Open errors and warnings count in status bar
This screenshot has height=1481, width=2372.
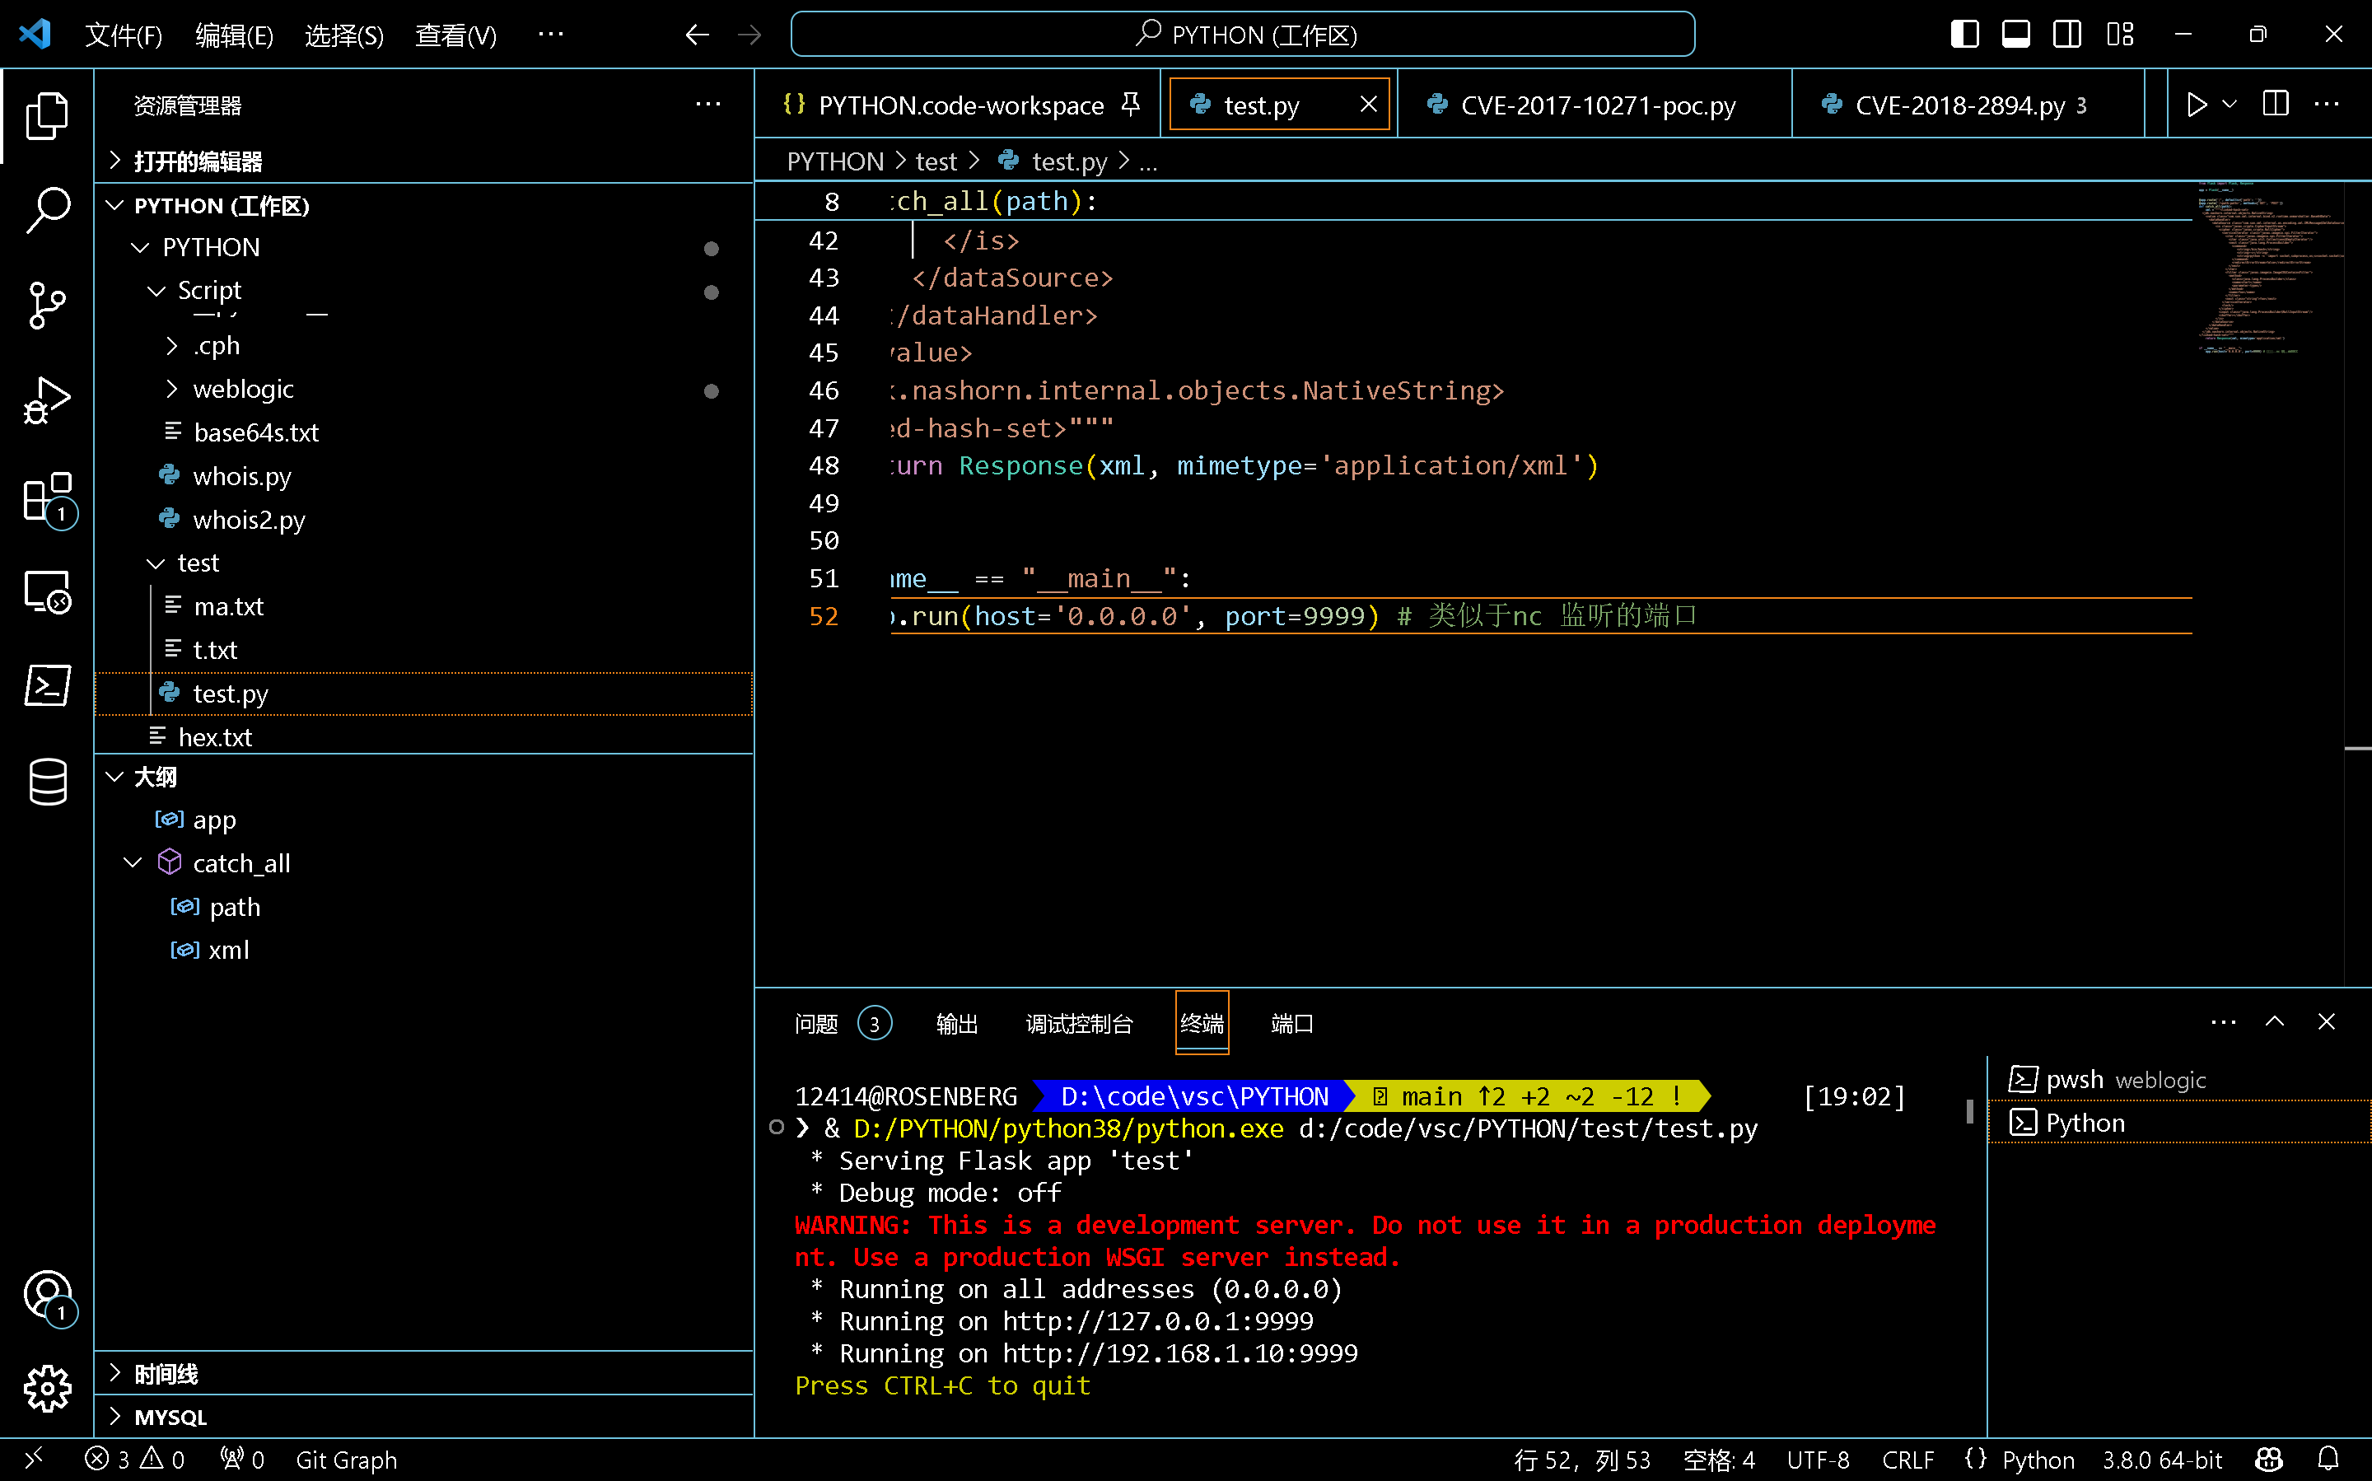(x=134, y=1460)
